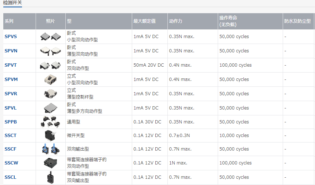Screen dimensions: 315x185
Task: Open the SSCL series link
Action: [11, 177]
